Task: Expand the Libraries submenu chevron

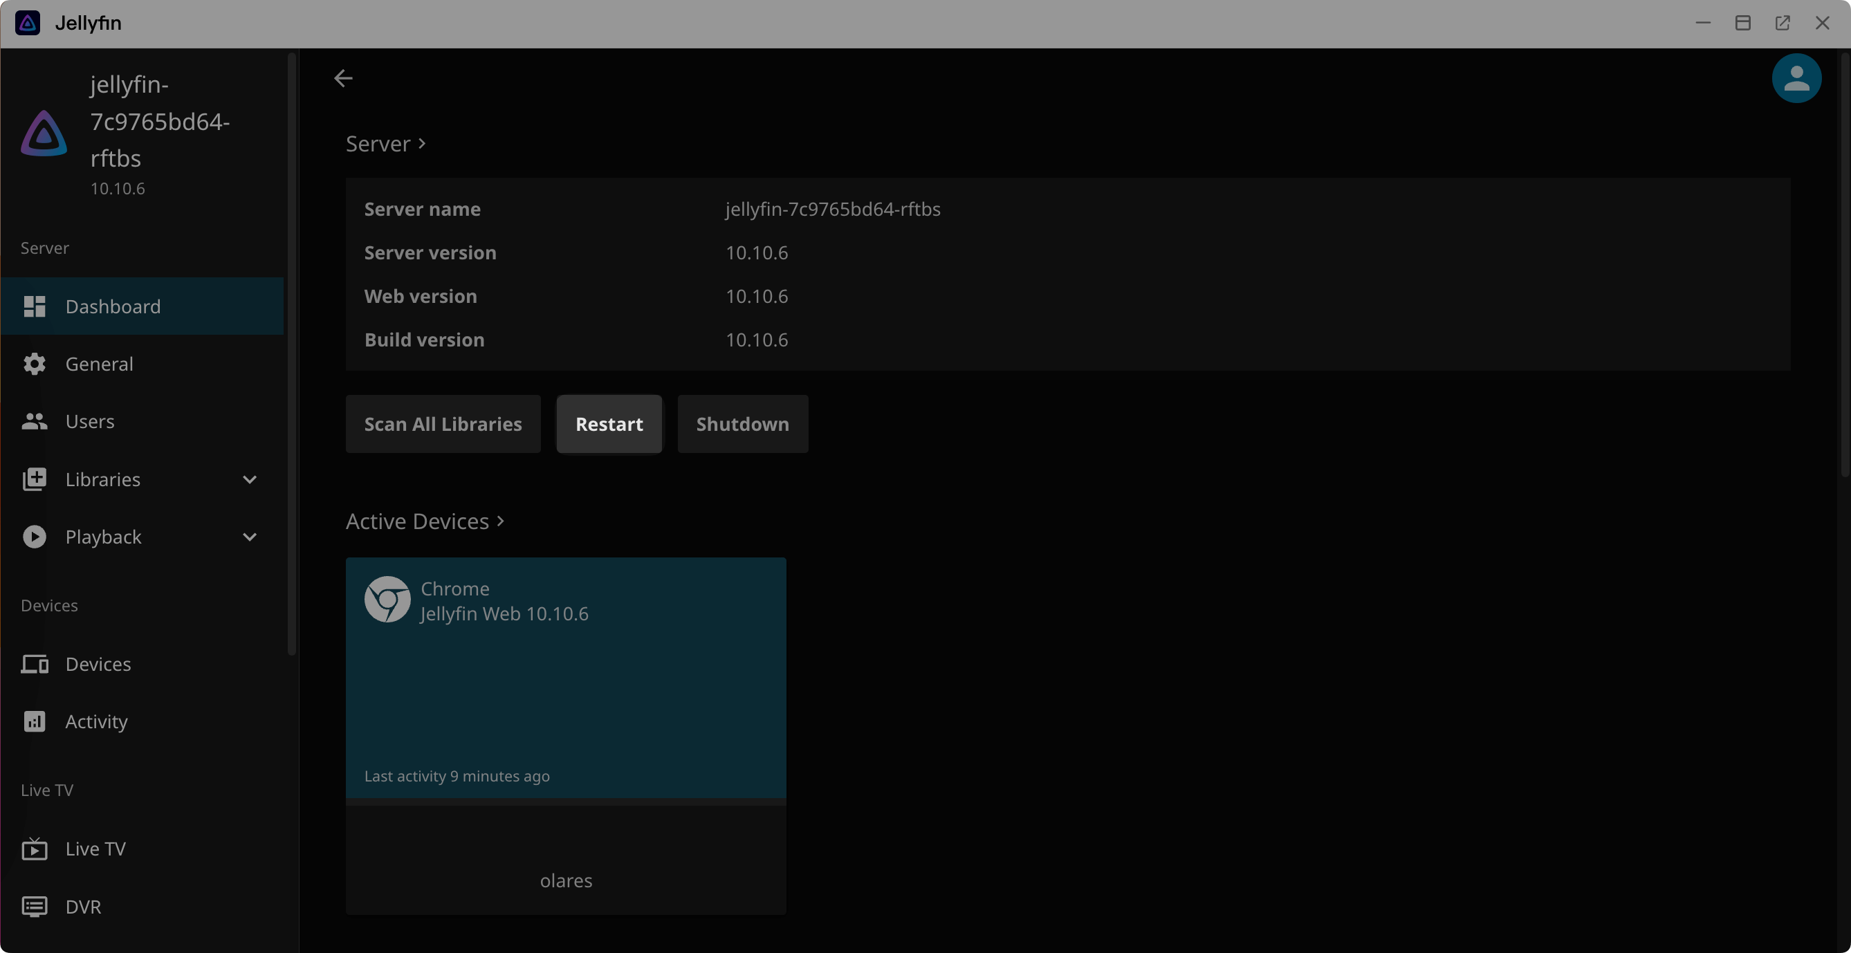Action: point(249,480)
